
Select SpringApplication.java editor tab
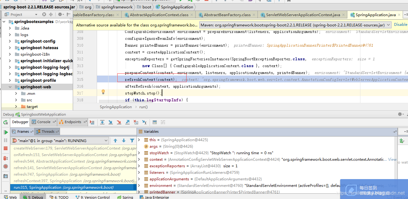(376, 15)
